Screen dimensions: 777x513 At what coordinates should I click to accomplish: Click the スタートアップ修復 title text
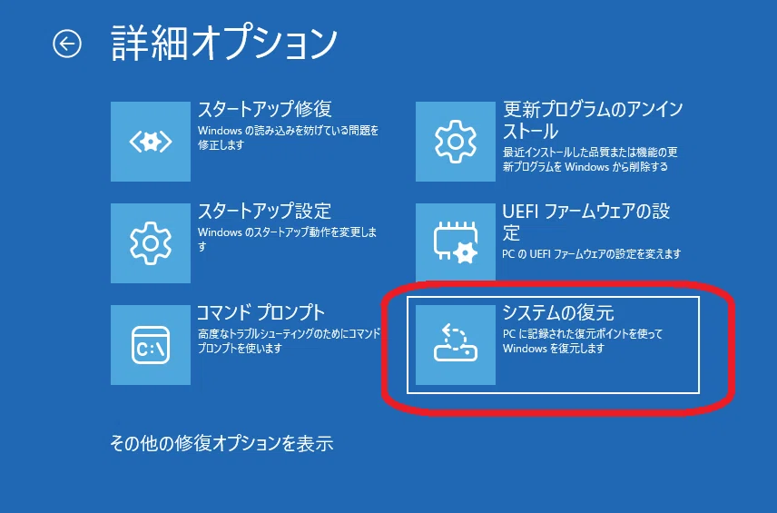[265, 110]
